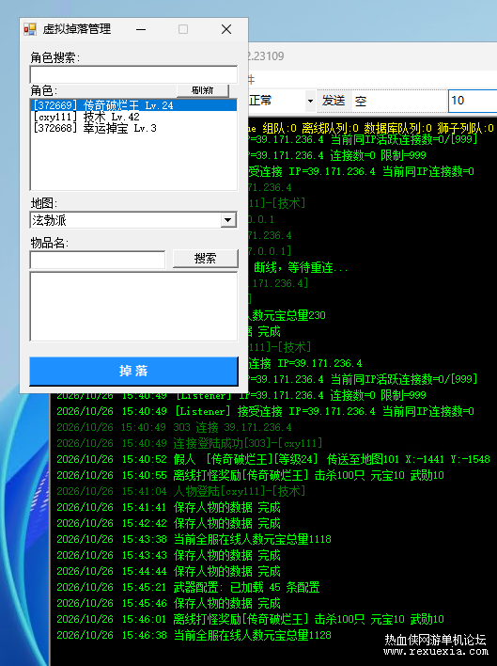This screenshot has height=666, width=497.
Task: Click the input field containing 10
Action: coord(473,101)
